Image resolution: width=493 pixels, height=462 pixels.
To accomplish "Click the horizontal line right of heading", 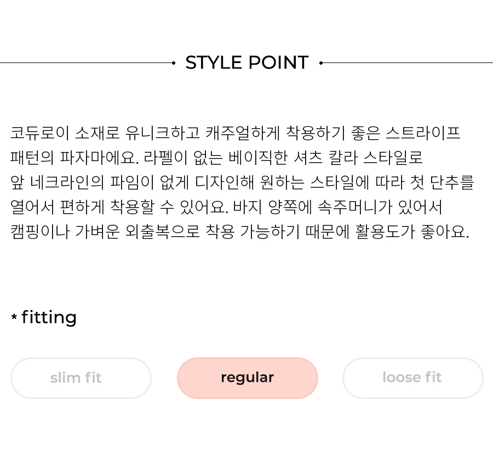I will (408, 63).
